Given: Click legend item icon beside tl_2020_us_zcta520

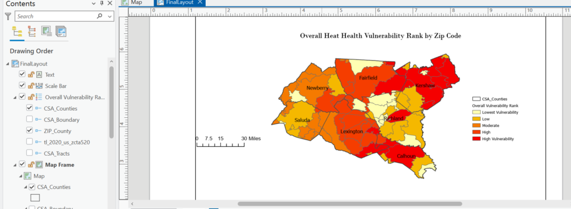Looking at the screenshot, I should pyautogui.click(x=38, y=142).
